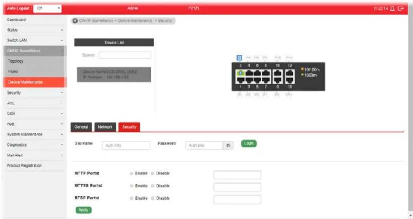Click the ONVIF Surveillance breadcrumb link
413x219 pixels.
click(96, 21)
